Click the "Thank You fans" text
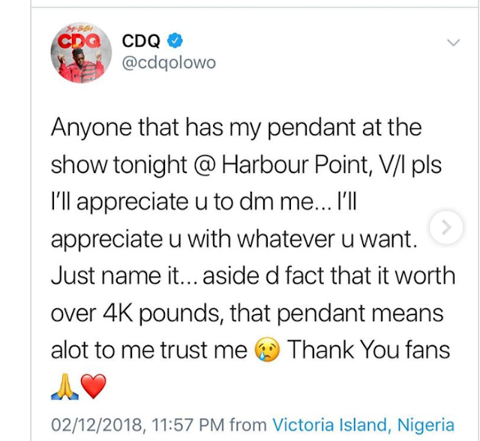Screen dimensions: 480x441 pos(368,349)
